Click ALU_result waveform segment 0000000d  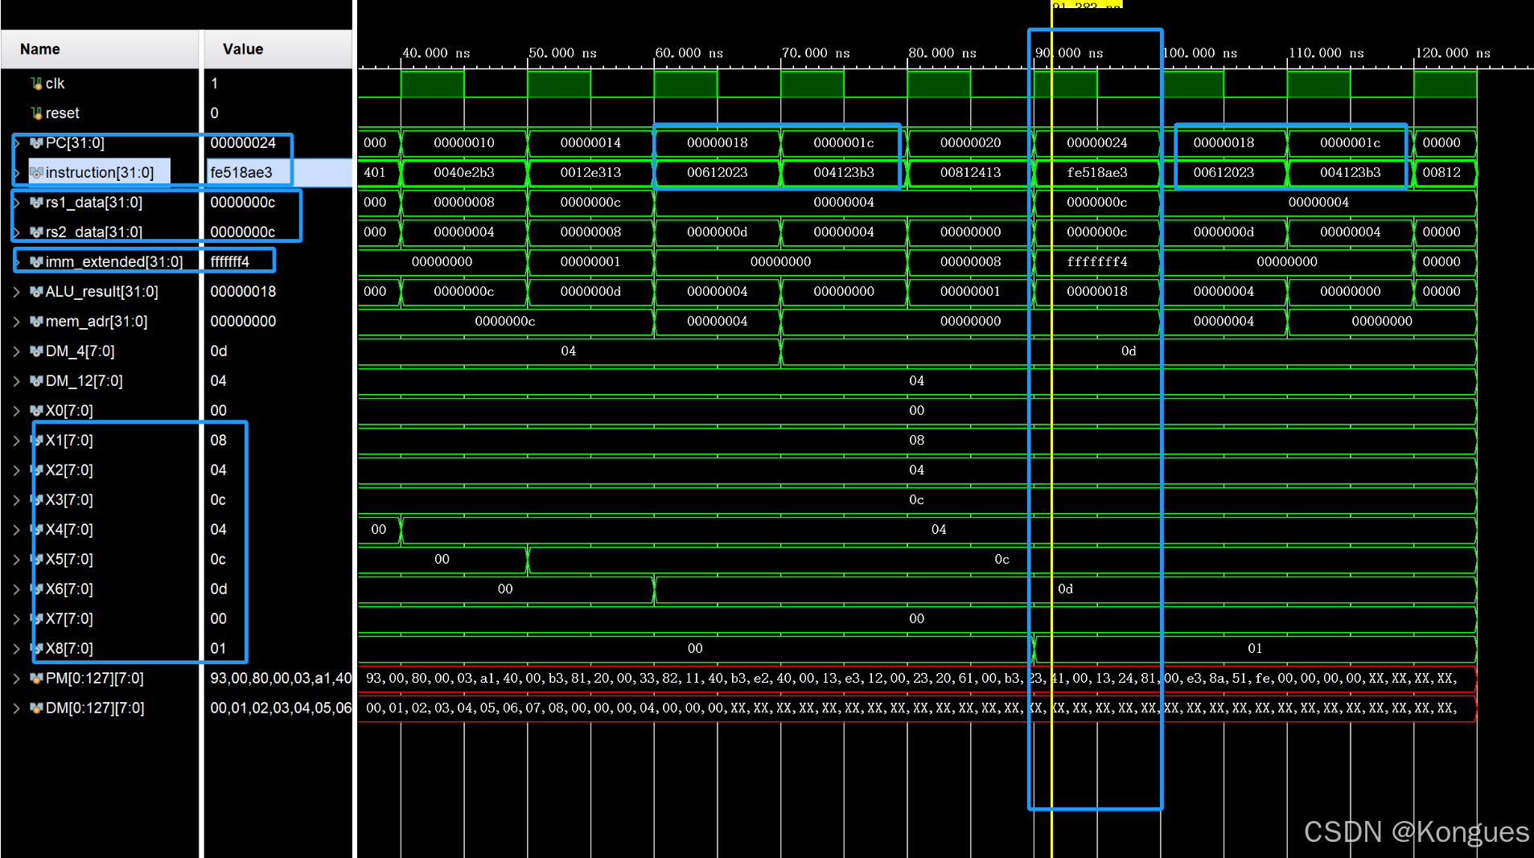pos(590,291)
